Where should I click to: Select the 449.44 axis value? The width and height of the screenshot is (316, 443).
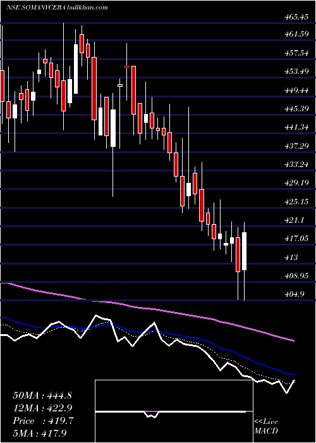tap(296, 90)
